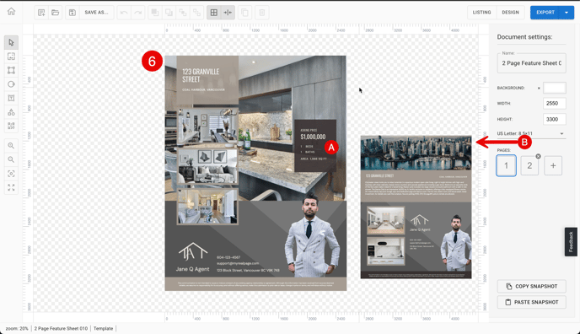
Task: Delete selection with trash icon
Action: (x=262, y=13)
